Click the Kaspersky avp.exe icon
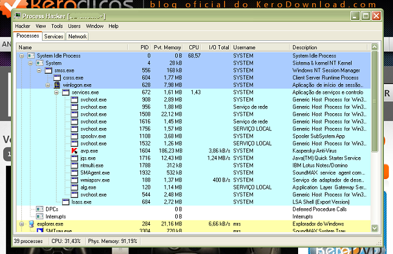The height and width of the screenshot is (254, 393). pos(74,150)
